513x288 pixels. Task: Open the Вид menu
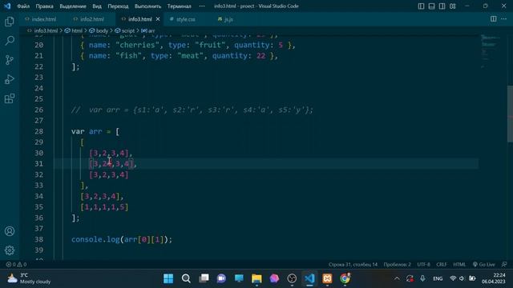(x=97, y=6)
